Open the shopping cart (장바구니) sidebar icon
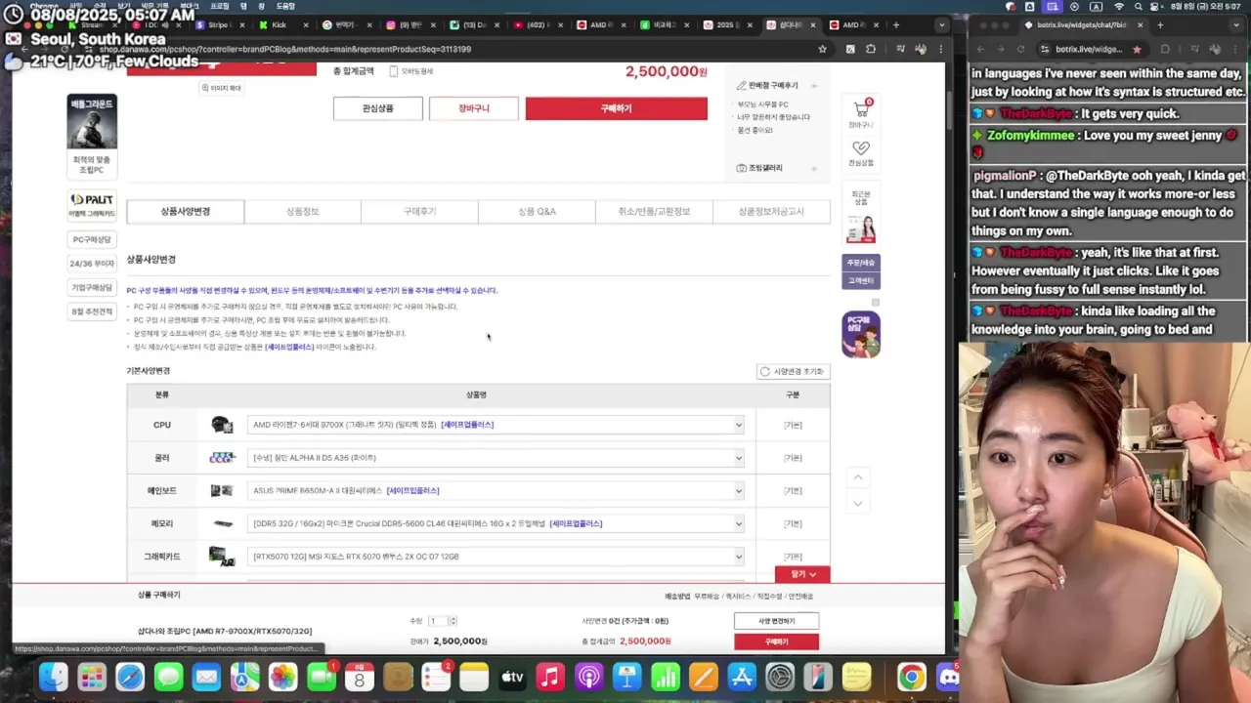Viewport: 1251px width, 703px height. 861,113
